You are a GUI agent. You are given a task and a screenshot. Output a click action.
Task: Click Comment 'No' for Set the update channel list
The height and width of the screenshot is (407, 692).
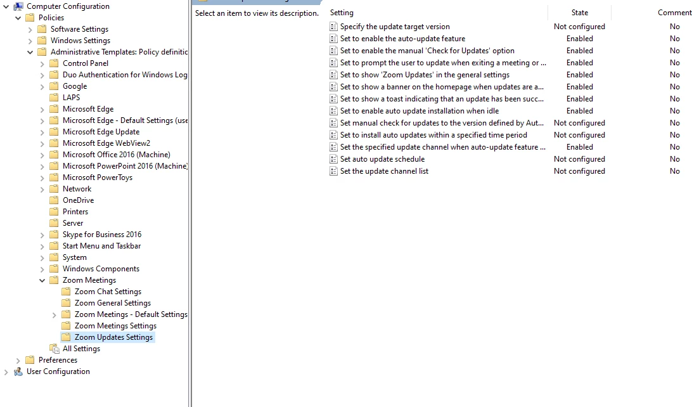675,171
